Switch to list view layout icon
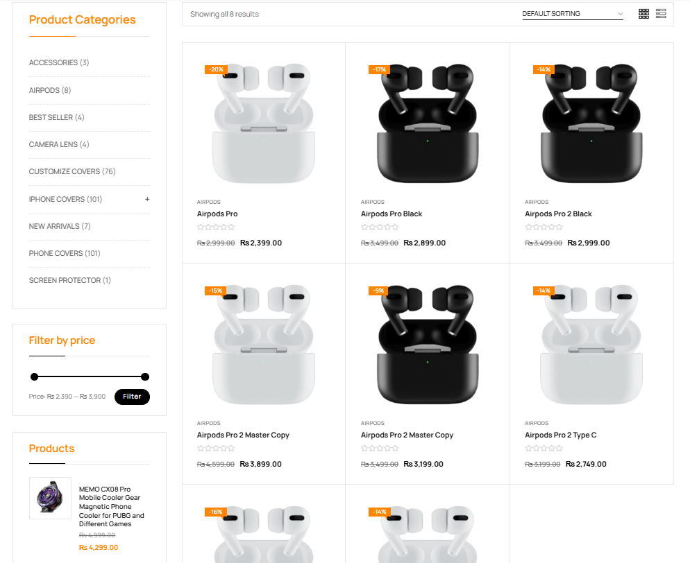This screenshot has width=690, height=563. [661, 14]
